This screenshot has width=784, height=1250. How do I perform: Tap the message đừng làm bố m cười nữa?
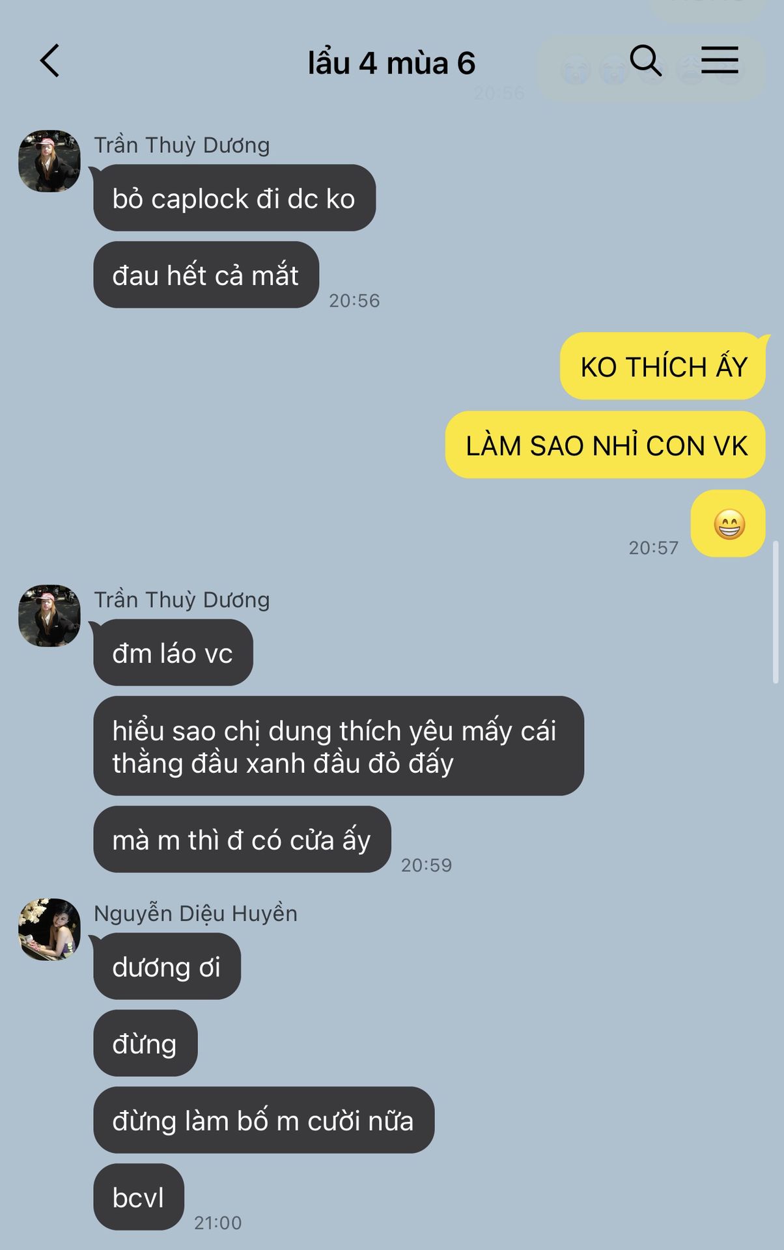(264, 1120)
